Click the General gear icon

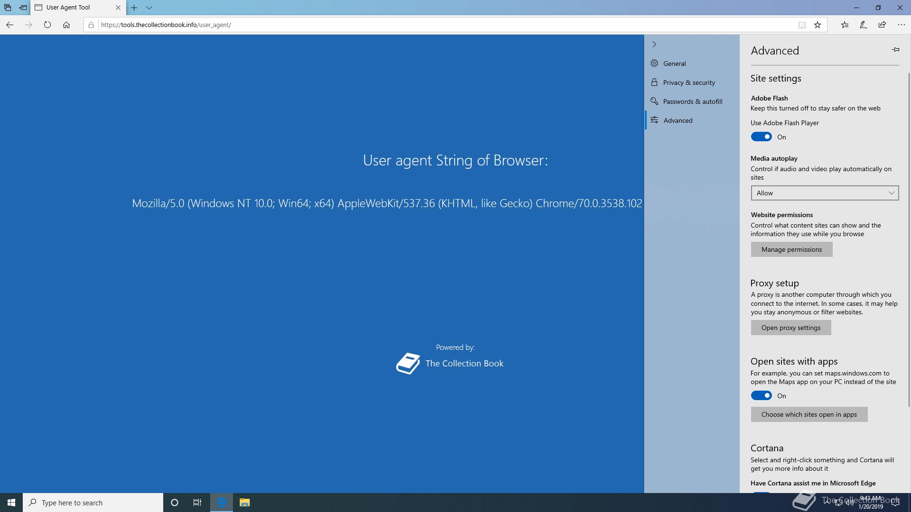(x=654, y=63)
